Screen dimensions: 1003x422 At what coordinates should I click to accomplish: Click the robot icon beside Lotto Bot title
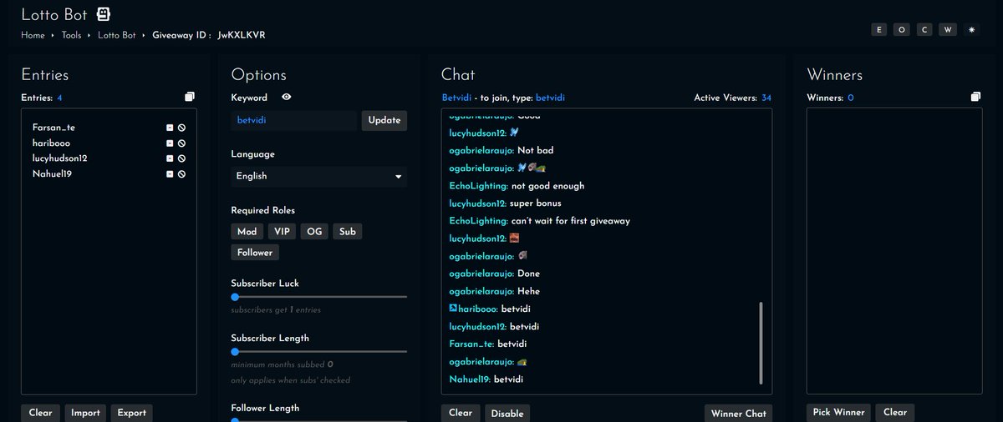click(104, 14)
